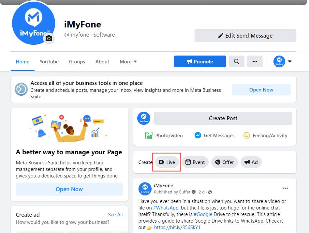This screenshot has width=309, height=233.
Task: Create an Event from the calendar button
Action: [x=195, y=162]
